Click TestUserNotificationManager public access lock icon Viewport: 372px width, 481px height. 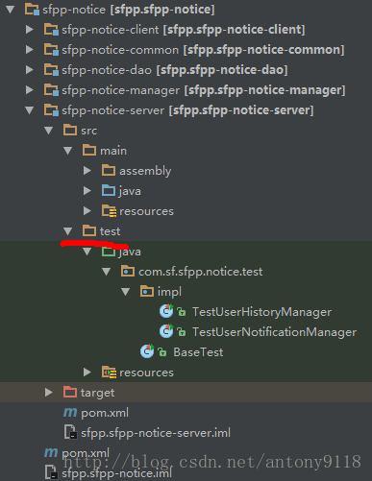(182, 332)
